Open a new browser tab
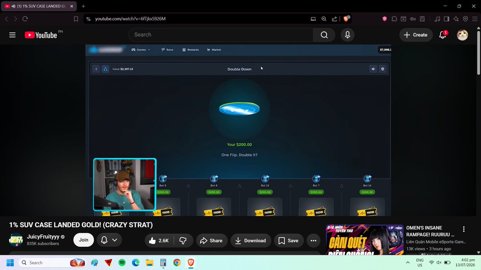481x270 pixels. 83,6
